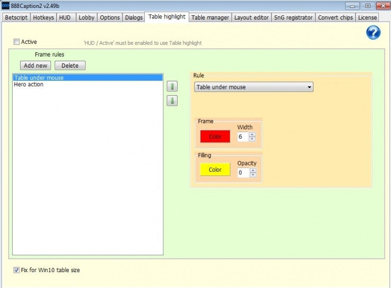Select the Table under mouse rule row
The image size is (391, 288).
88,78
